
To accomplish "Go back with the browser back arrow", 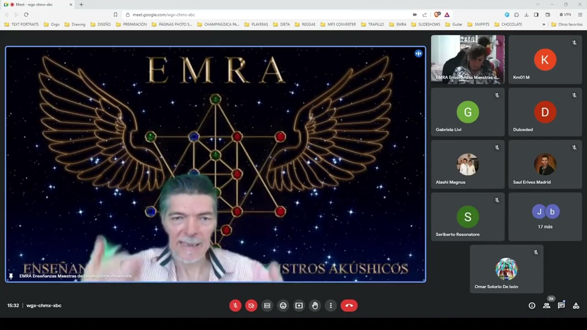I will (x=7, y=15).
